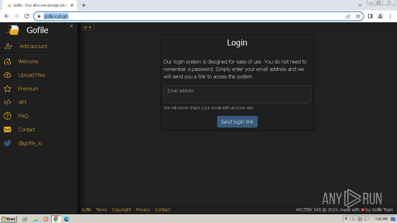
Task: Open Chrome profile avatar
Action: (x=380, y=16)
